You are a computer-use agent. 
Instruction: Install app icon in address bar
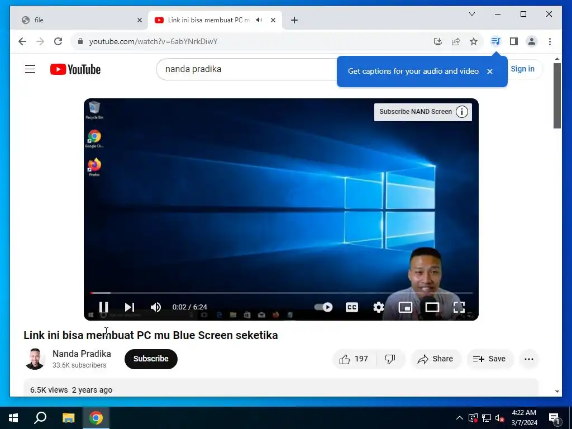click(438, 41)
